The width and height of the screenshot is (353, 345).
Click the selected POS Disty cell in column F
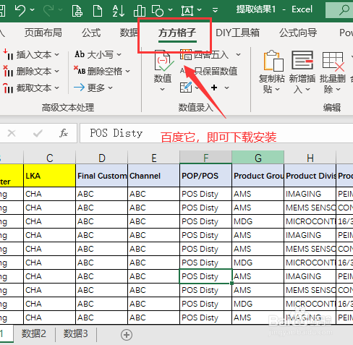pos(205,276)
